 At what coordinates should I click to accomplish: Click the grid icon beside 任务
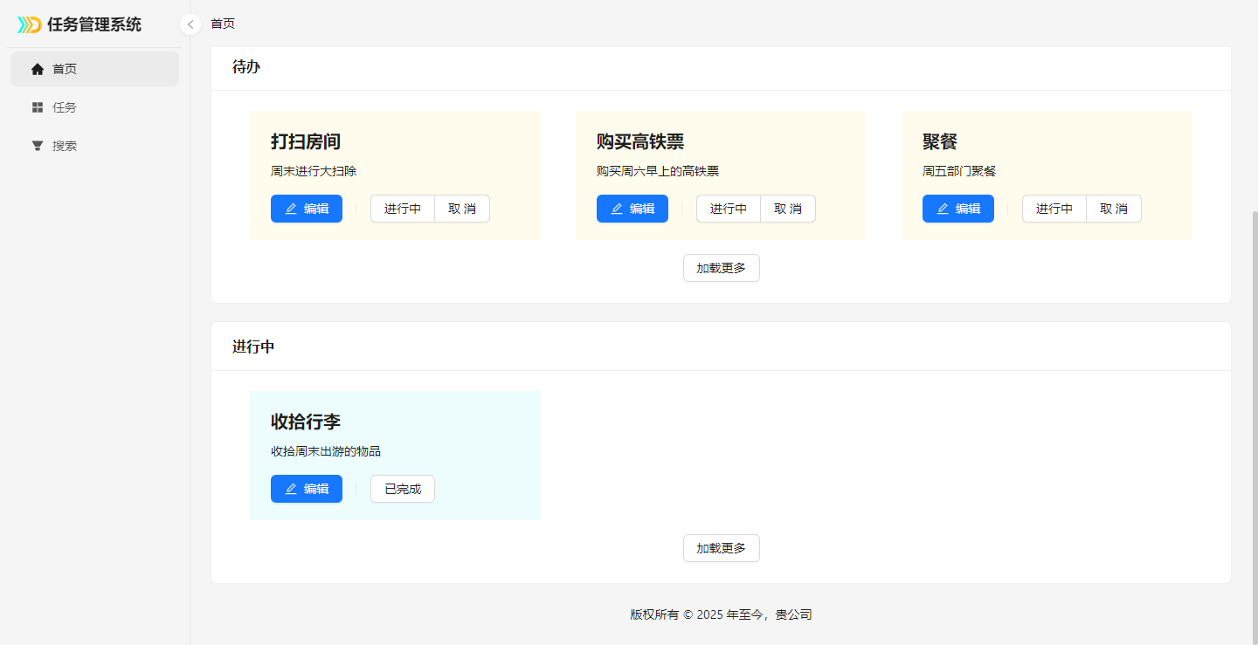click(38, 107)
